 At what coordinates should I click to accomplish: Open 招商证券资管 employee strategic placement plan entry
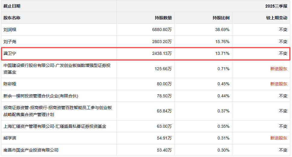click(x=58, y=111)
